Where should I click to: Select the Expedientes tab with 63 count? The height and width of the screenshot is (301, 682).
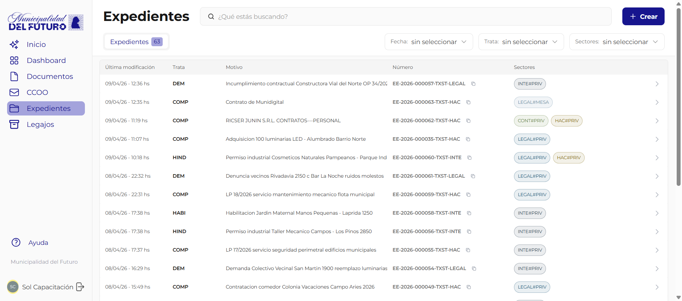136,42
